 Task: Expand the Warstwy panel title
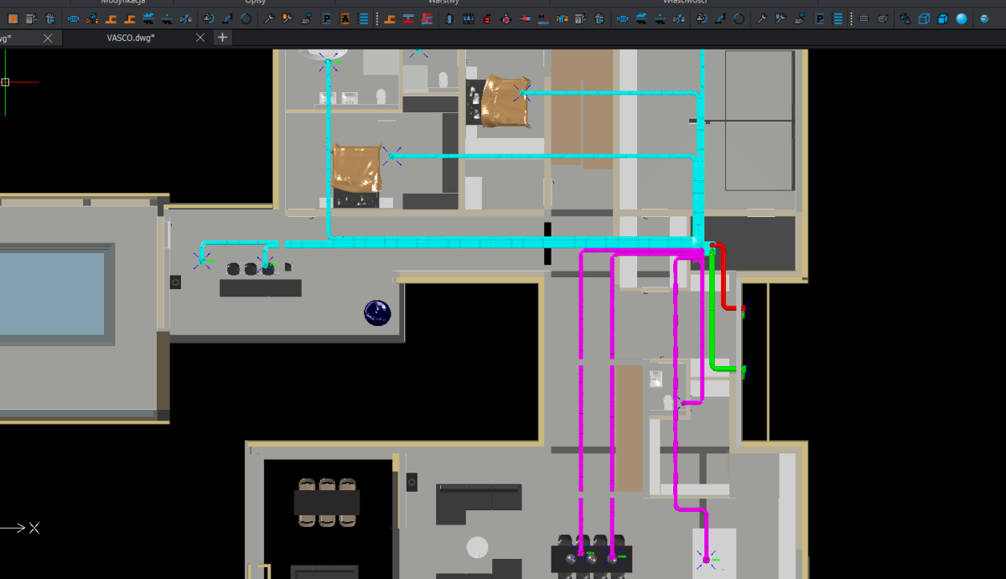pos(443,3)
